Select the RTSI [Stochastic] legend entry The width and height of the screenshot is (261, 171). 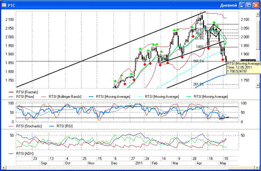[x=25, y=126]
